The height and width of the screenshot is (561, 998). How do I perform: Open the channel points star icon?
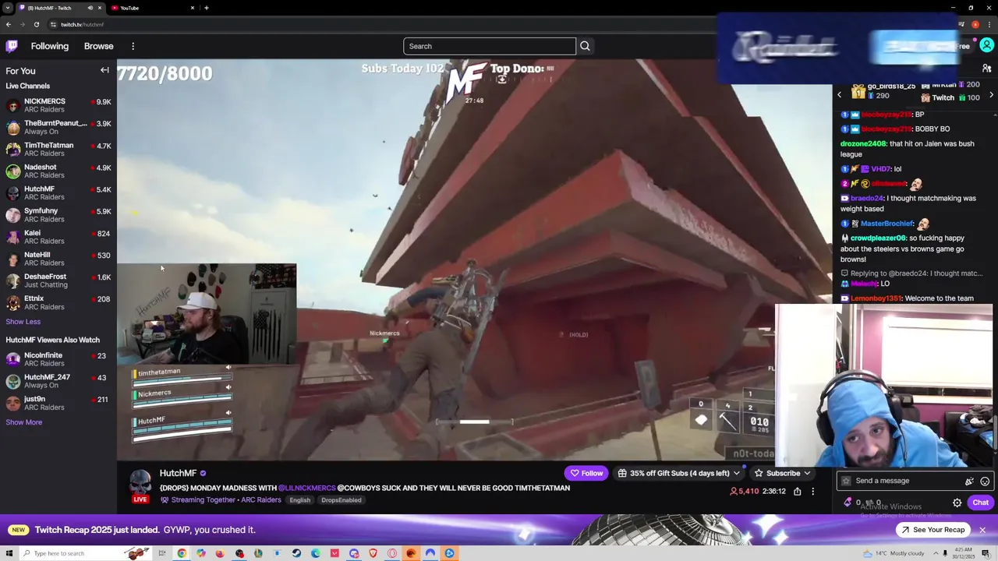(846, 481)
